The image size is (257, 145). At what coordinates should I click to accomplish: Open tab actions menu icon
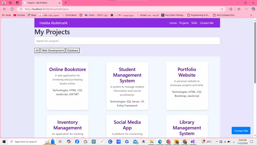point(17,3)
